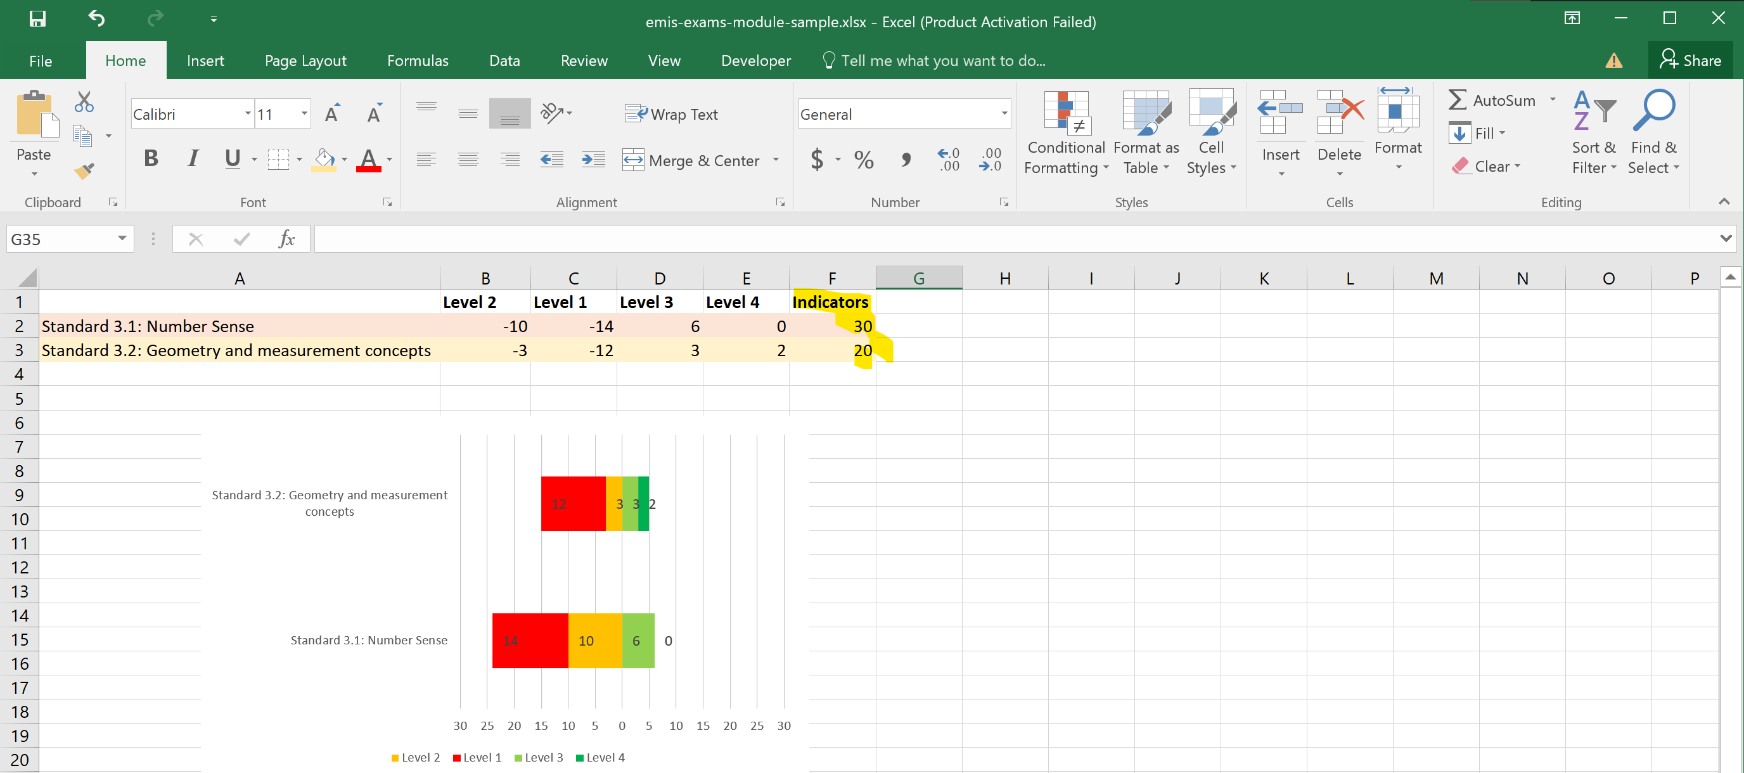Click the Share button
Image resolution: width=1744 pixels, height=773 pixels.
[1690, 61]
